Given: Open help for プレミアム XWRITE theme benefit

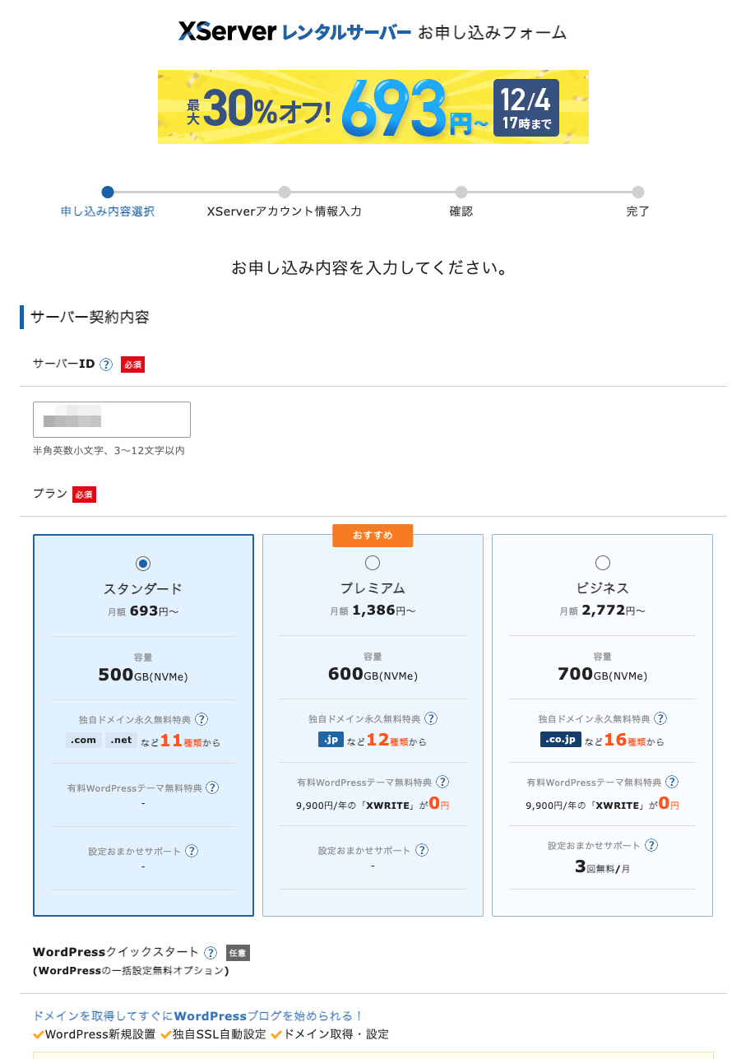Looking at the screenshot, I should click(x=442, y=782).
